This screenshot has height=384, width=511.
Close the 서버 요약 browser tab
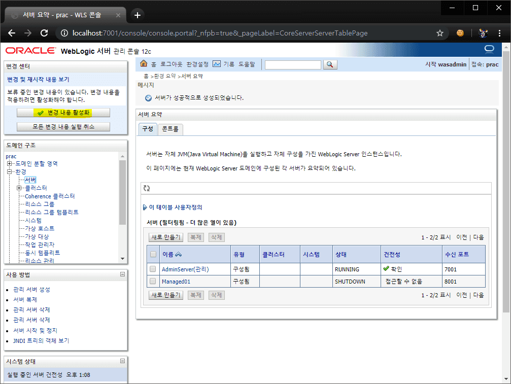(x=118, y=15)
